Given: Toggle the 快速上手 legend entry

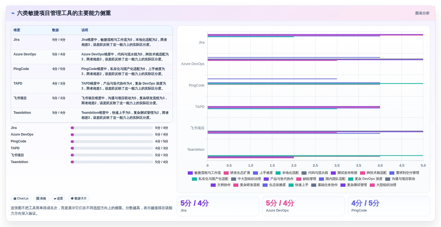Looking at the screenshot, I should click(299, 185).
